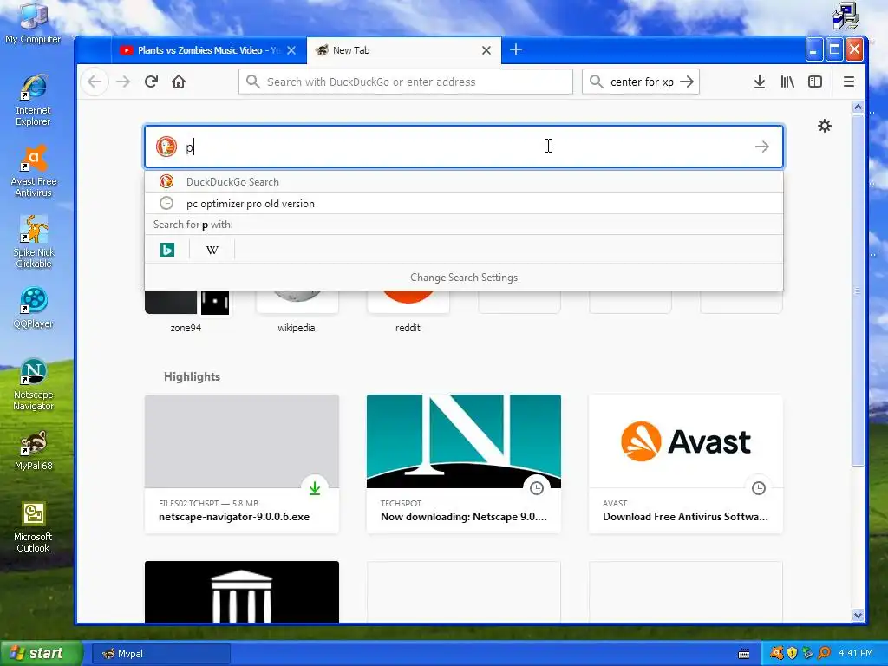Click the address bar field
Image resolution: width=888 pixels, height=666 pixels.
point(406,82)
